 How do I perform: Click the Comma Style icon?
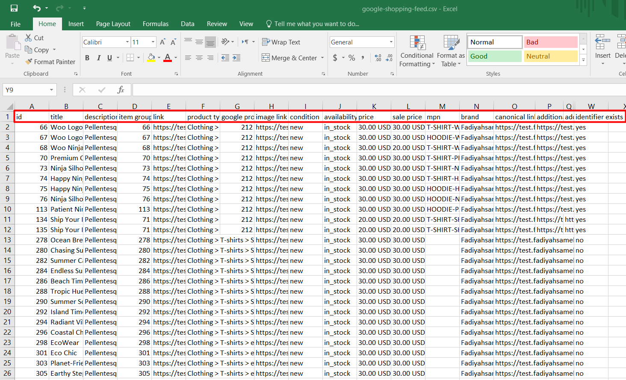pos(363,58)
